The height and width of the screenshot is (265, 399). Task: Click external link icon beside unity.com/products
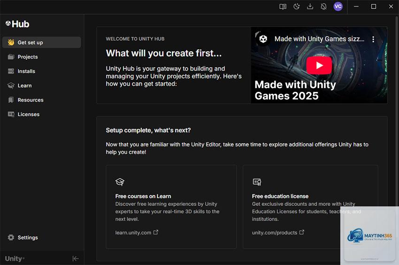tap(302, 232)
